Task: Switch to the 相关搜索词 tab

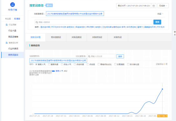Action: [56, 37]
